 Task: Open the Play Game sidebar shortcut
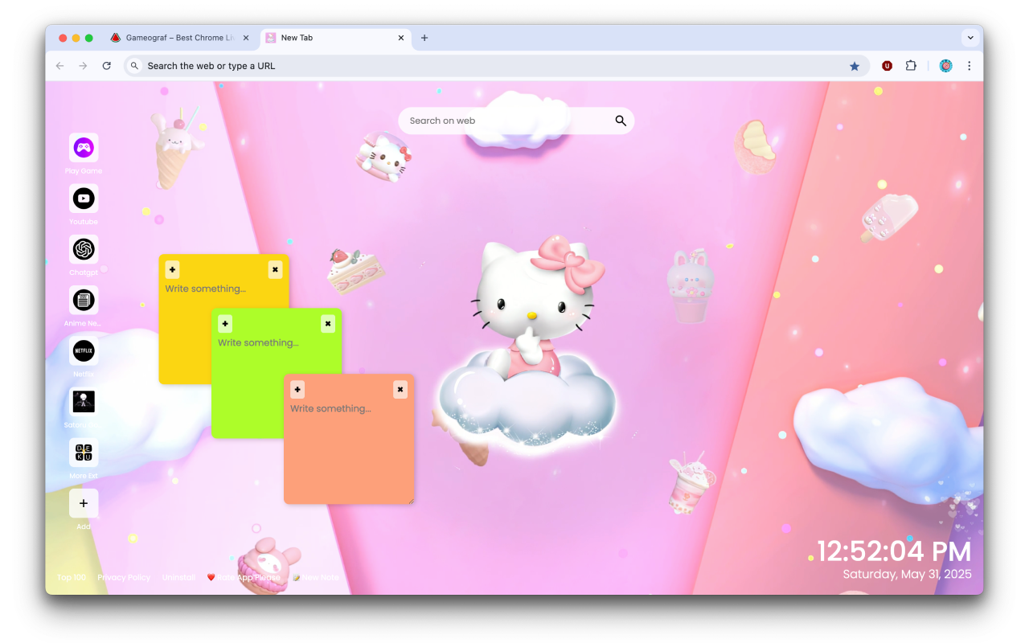click(x=84, y=147)
